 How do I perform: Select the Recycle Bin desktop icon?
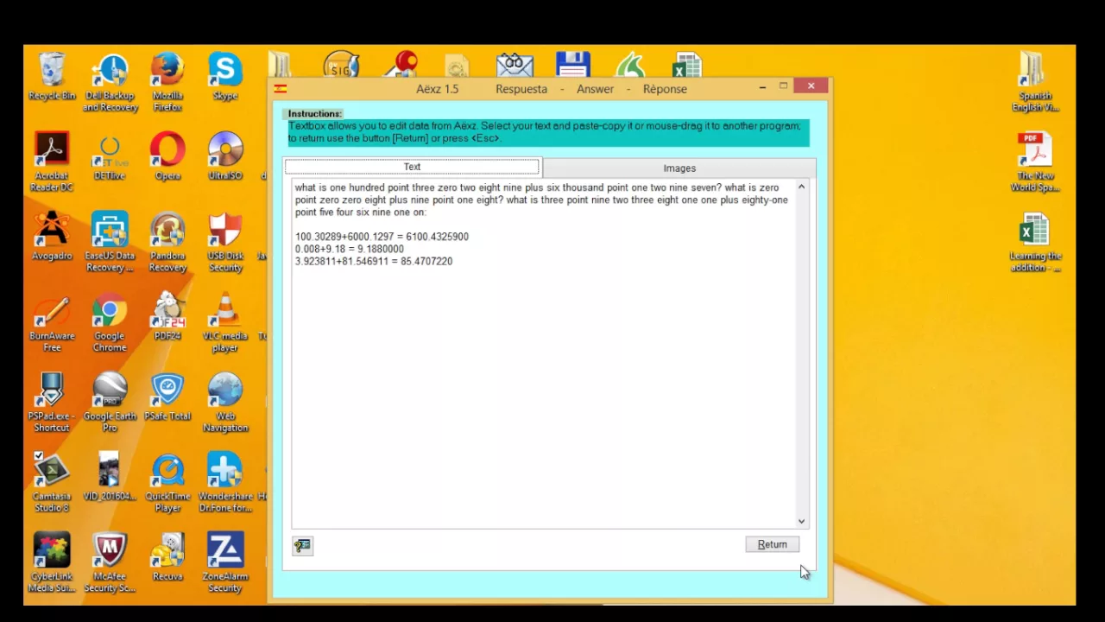(x=52, y=77)
